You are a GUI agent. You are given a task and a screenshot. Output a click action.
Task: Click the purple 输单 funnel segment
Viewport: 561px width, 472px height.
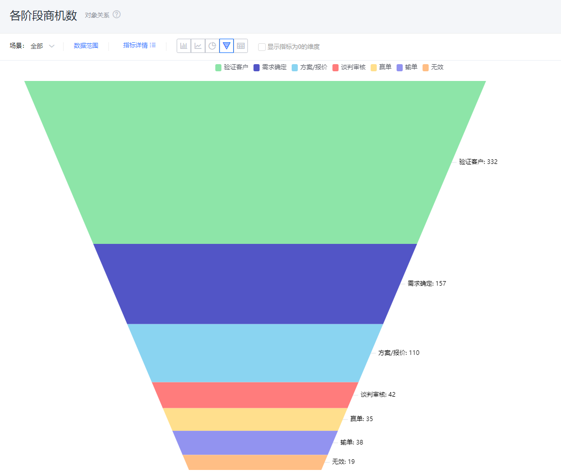point(255,442)
